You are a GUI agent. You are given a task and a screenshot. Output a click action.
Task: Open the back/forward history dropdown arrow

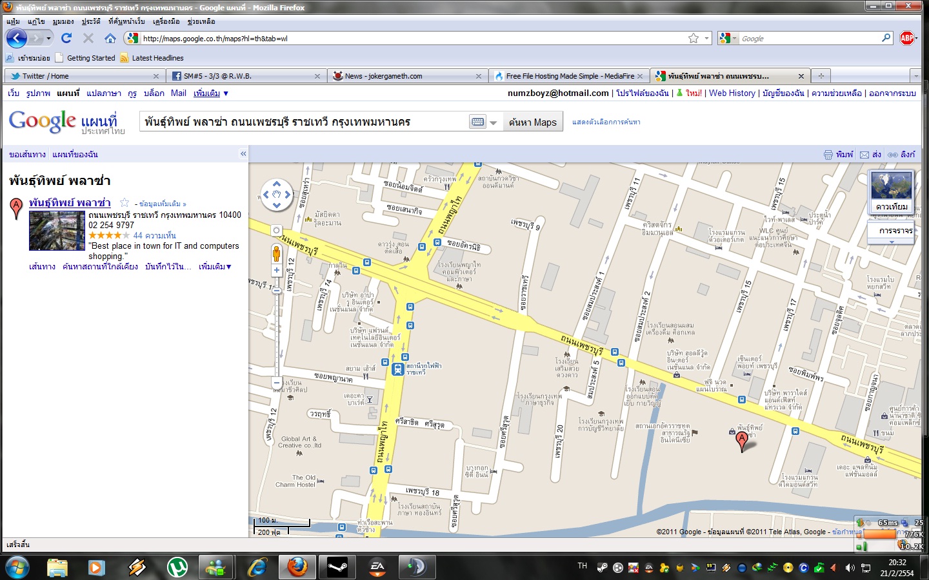[x=48, y=38]
